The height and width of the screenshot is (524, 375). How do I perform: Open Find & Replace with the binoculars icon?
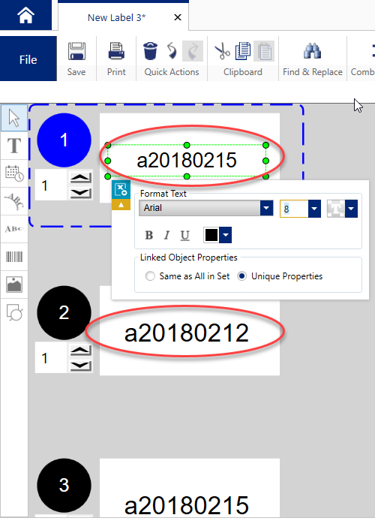pos(312,51)
